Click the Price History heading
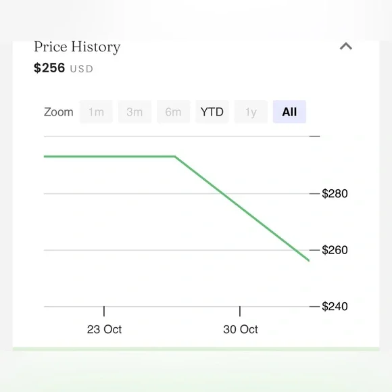This screenshot has width=392, height=392. (77, 47)
